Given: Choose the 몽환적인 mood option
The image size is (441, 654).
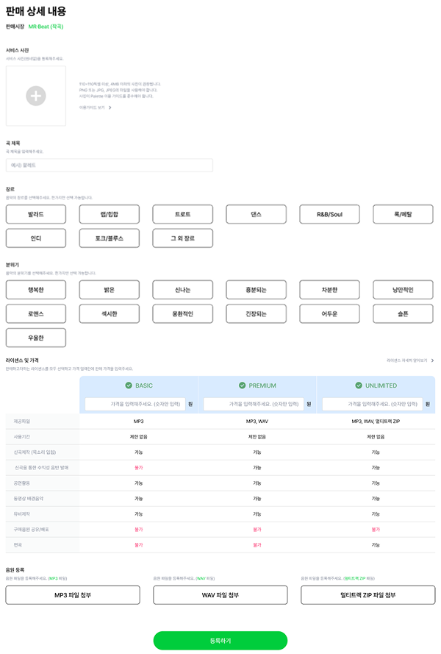Looking at the screenshot, I should click(x=183, y=314).
